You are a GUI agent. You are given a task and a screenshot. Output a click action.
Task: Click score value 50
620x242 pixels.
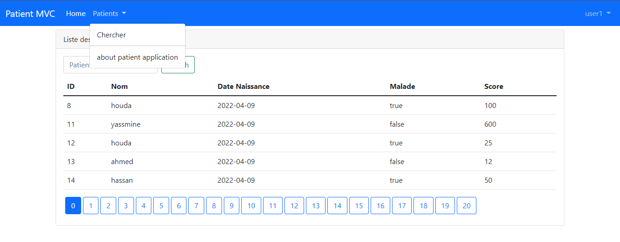488,180
